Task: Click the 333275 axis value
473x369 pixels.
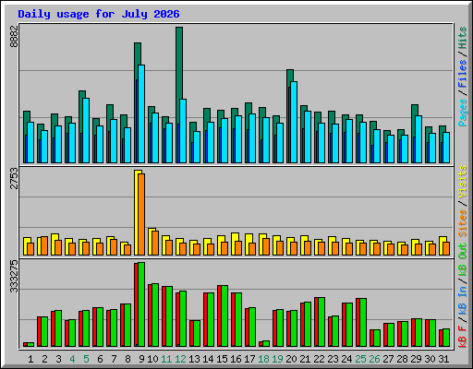Action: pyautogui.click(x=14, y=276)
